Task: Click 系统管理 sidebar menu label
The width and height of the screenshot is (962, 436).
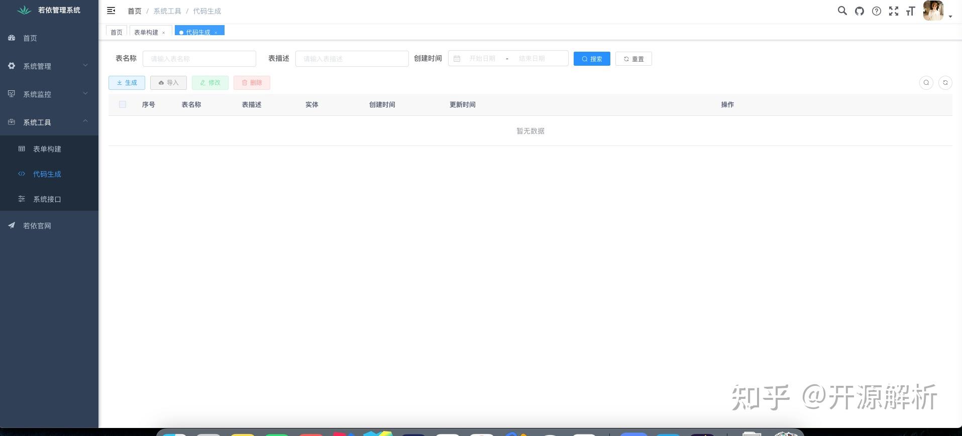Action: coord(37,66)
